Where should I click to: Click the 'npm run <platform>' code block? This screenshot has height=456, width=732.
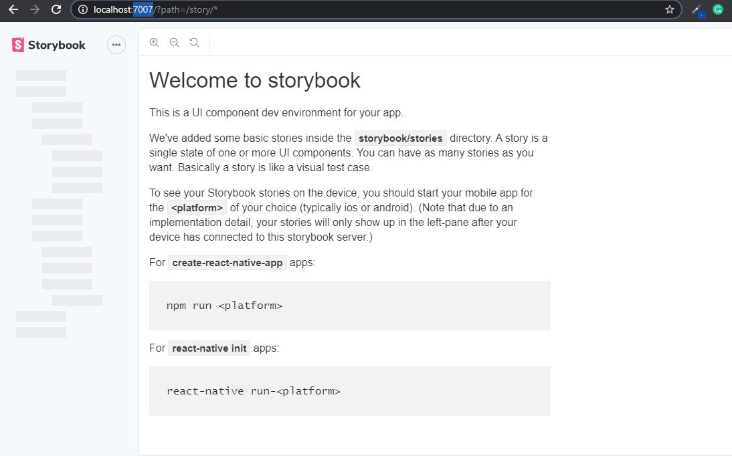point(350,306)
